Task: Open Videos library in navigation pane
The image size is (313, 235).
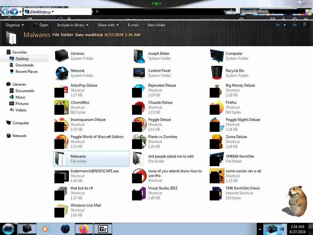Action: pos(21,110)
